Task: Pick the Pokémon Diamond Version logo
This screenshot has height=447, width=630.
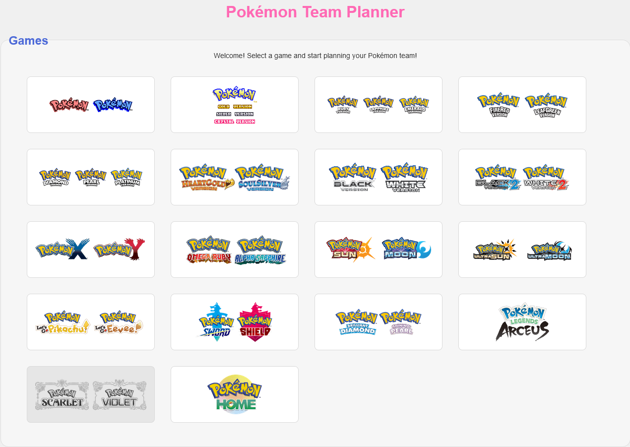Action: click(55, 177)
